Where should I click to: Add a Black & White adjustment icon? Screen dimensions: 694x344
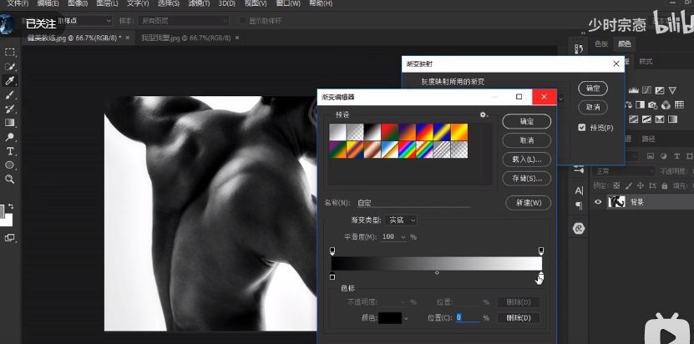pos(640,105)
